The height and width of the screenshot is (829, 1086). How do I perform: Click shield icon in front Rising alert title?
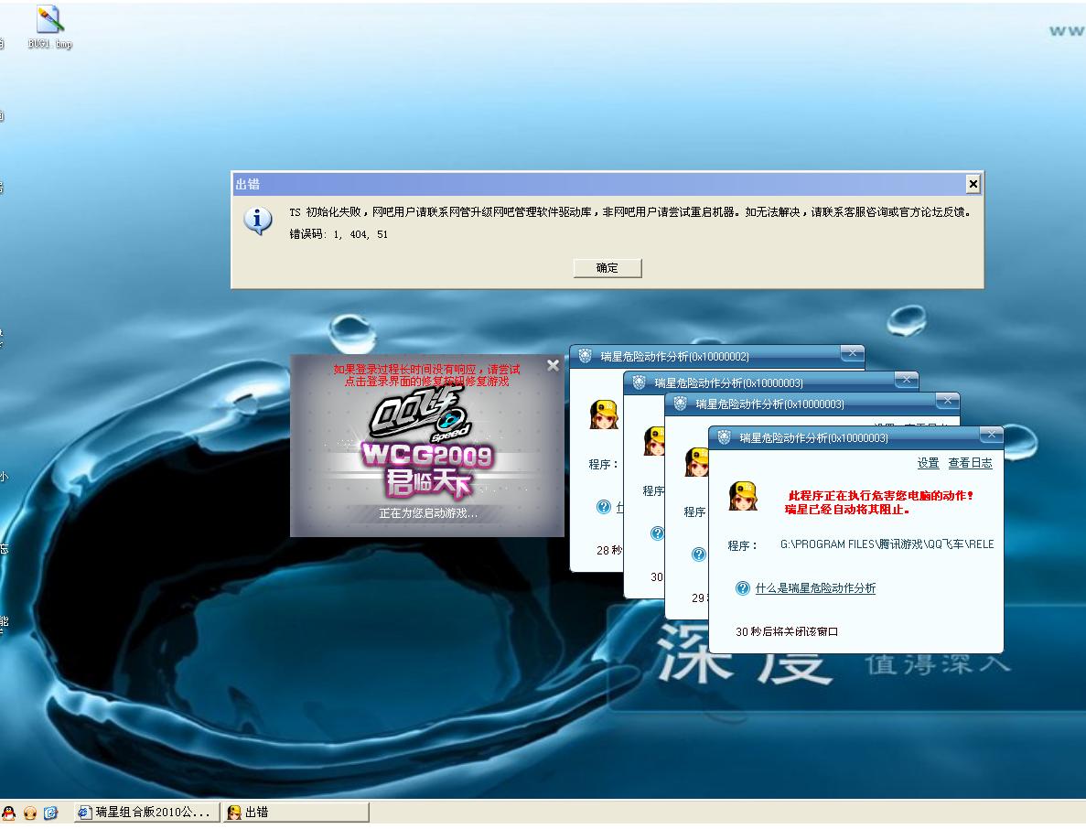[725, 437]
